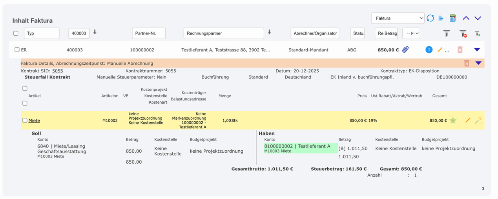
Task: Click the three dots beside ER row pencil
Action: (x=447, y=51)
